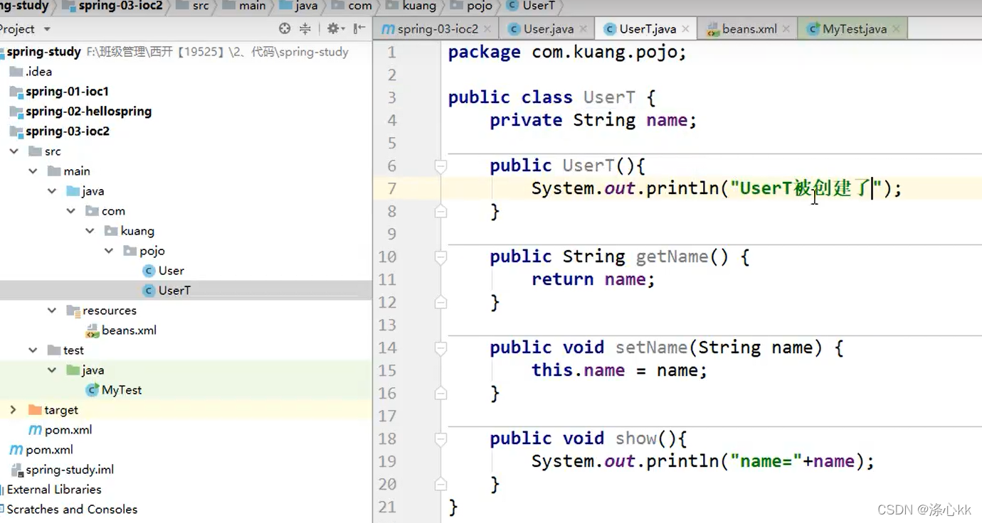Close the MyTest.java tab
The image size is (982, 523).
click(896, 29)
